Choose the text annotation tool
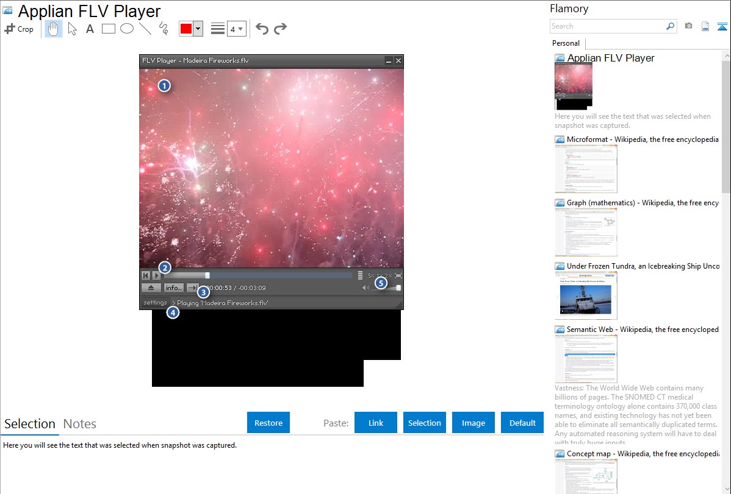The width and height of the screenshot is (731, 494). click(90, 29)
